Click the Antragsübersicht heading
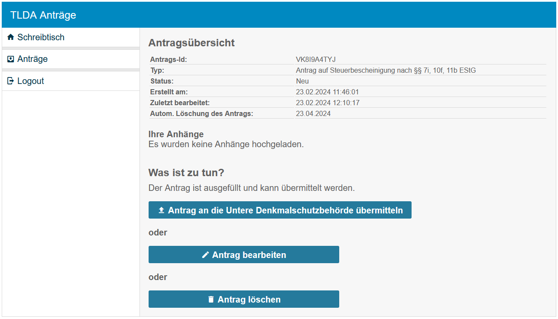The width and height of the screenshot is (558, 319). coord(191,43)
